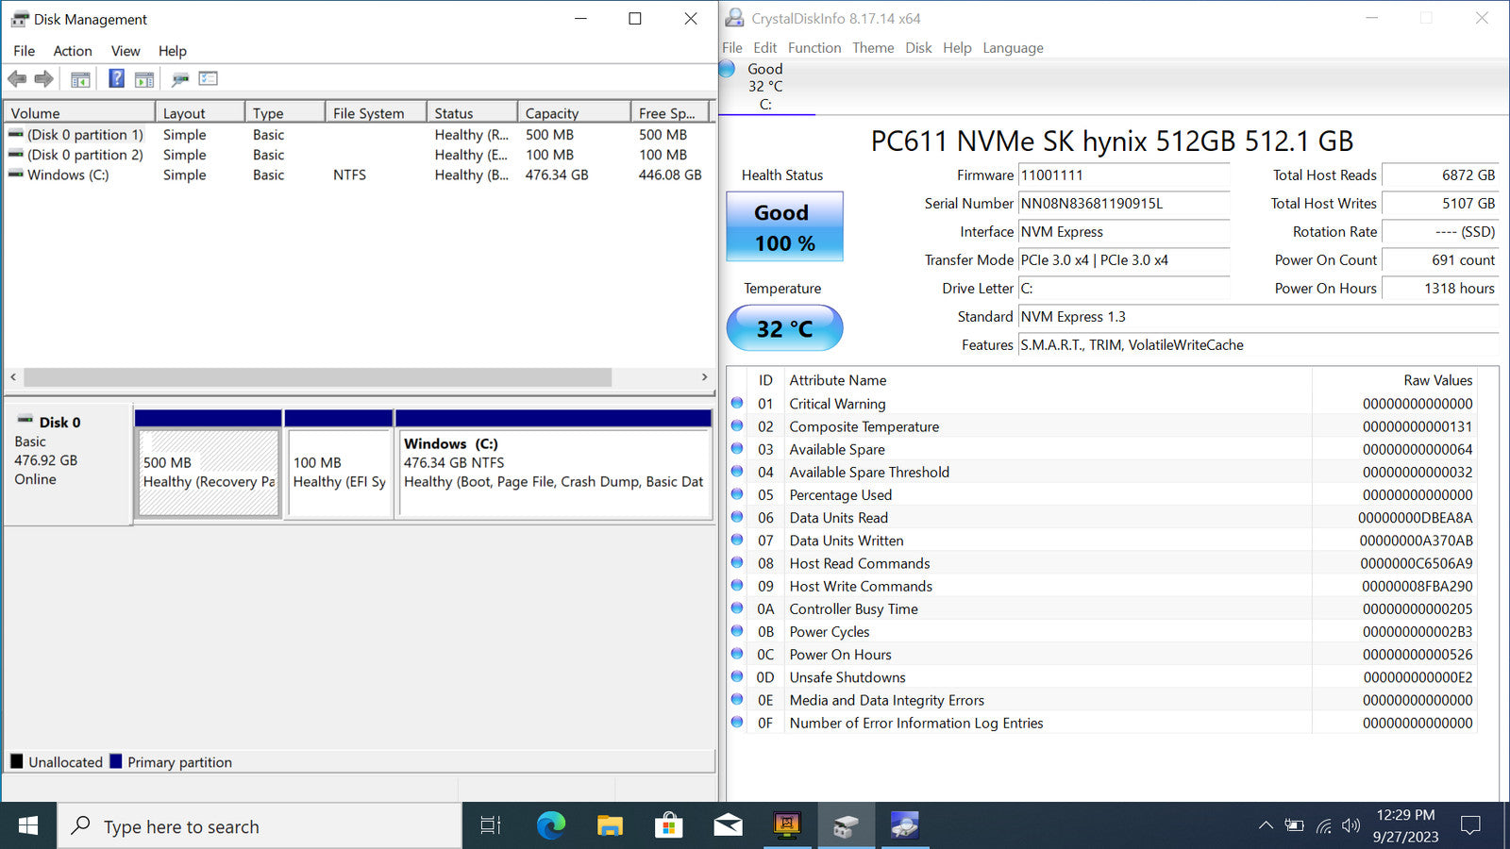This screenshot has width=1510, height=849.
Task: Toggle Show/Hide Console Tree toolbar icon
Action: [80, 79]
